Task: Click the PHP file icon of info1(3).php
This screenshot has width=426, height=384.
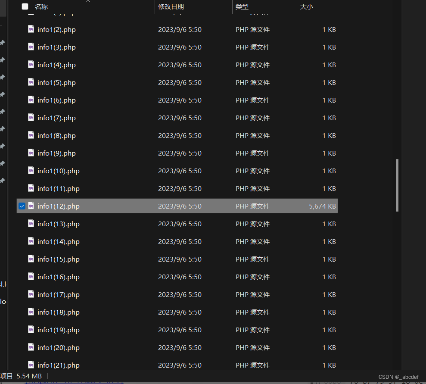Action: [x=31, y=47]
